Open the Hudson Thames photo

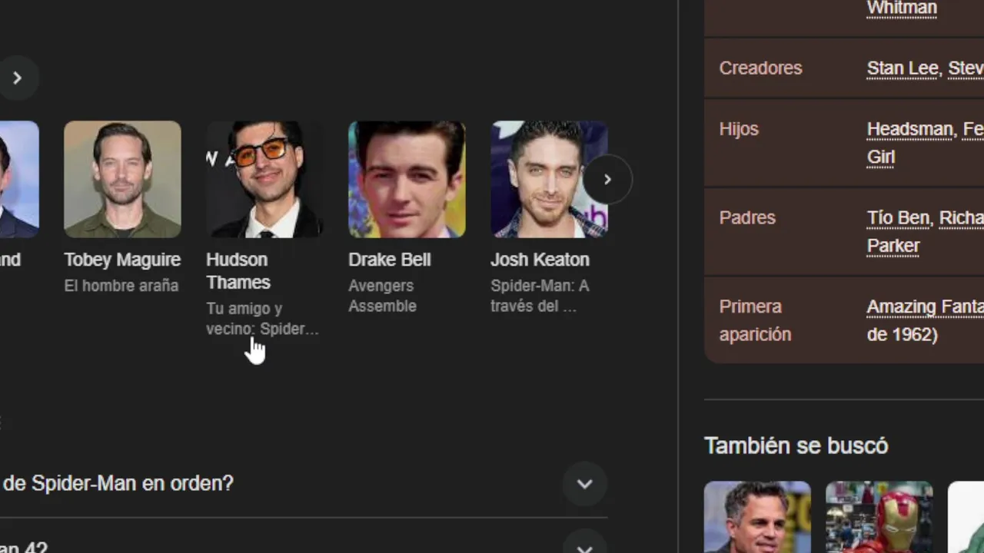264,179
